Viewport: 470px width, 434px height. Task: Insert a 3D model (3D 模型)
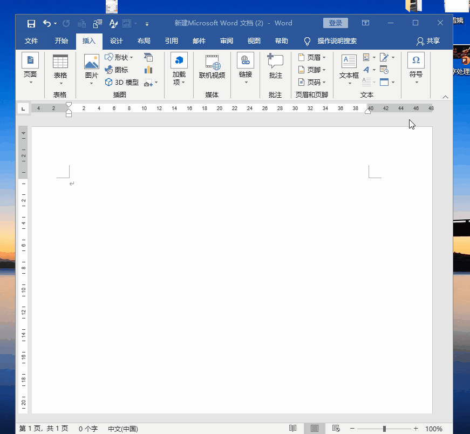click(122, 83)
